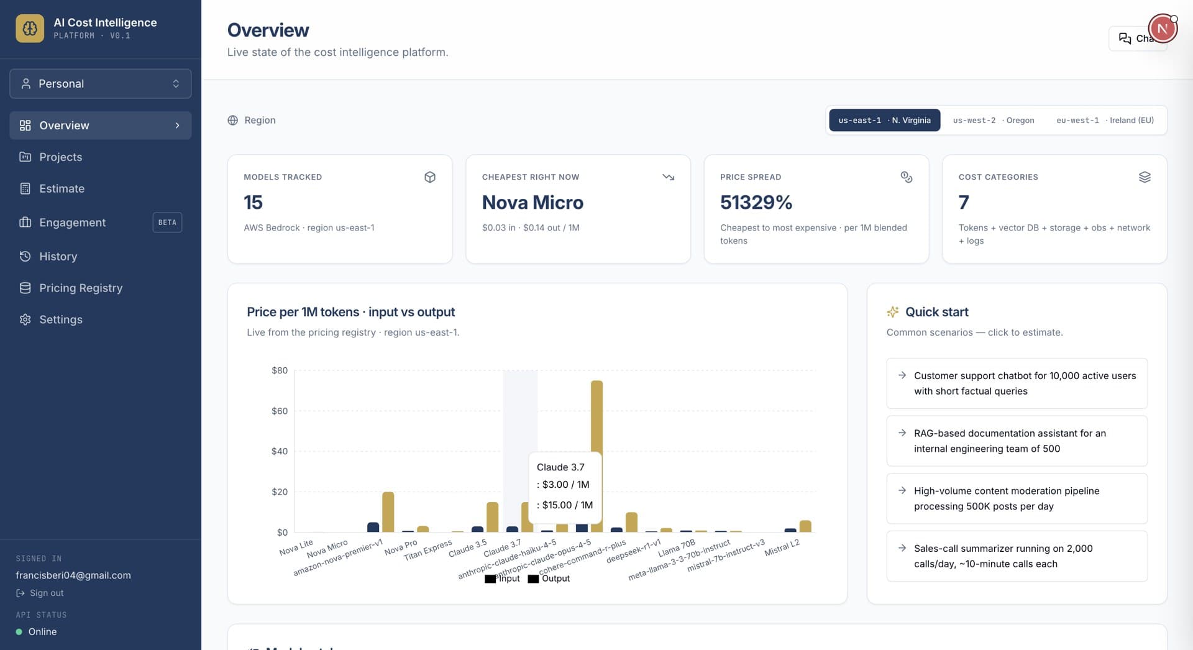Click the cube icon on Models Tracked card

pos(429,177)
